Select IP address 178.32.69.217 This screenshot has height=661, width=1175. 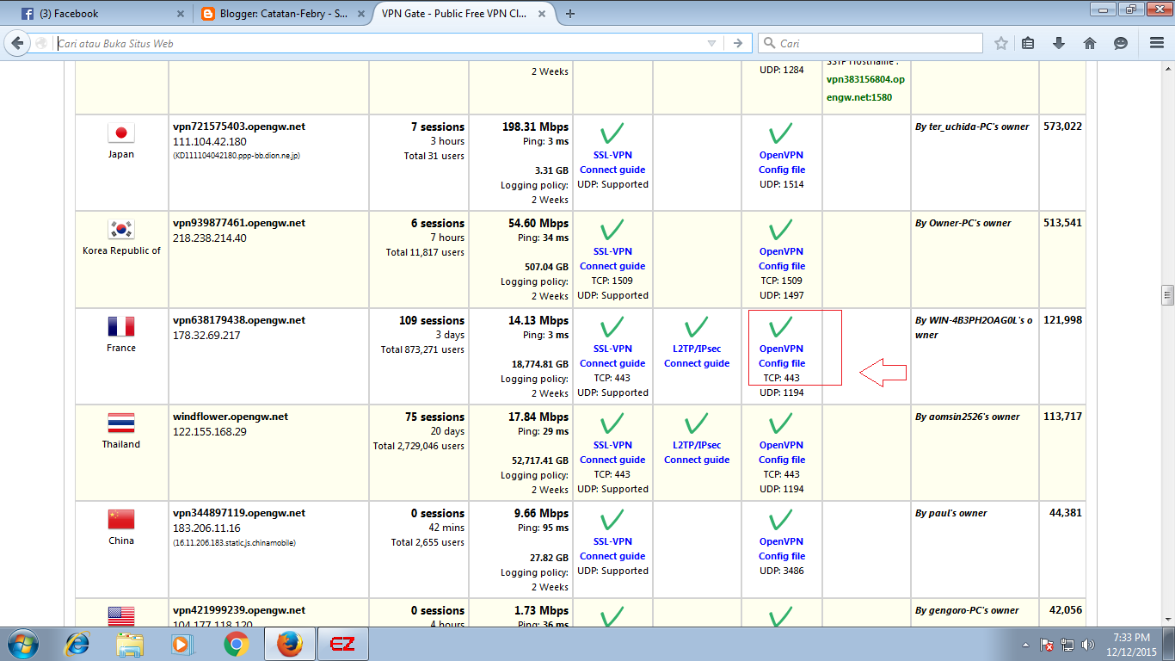(206, 335)
